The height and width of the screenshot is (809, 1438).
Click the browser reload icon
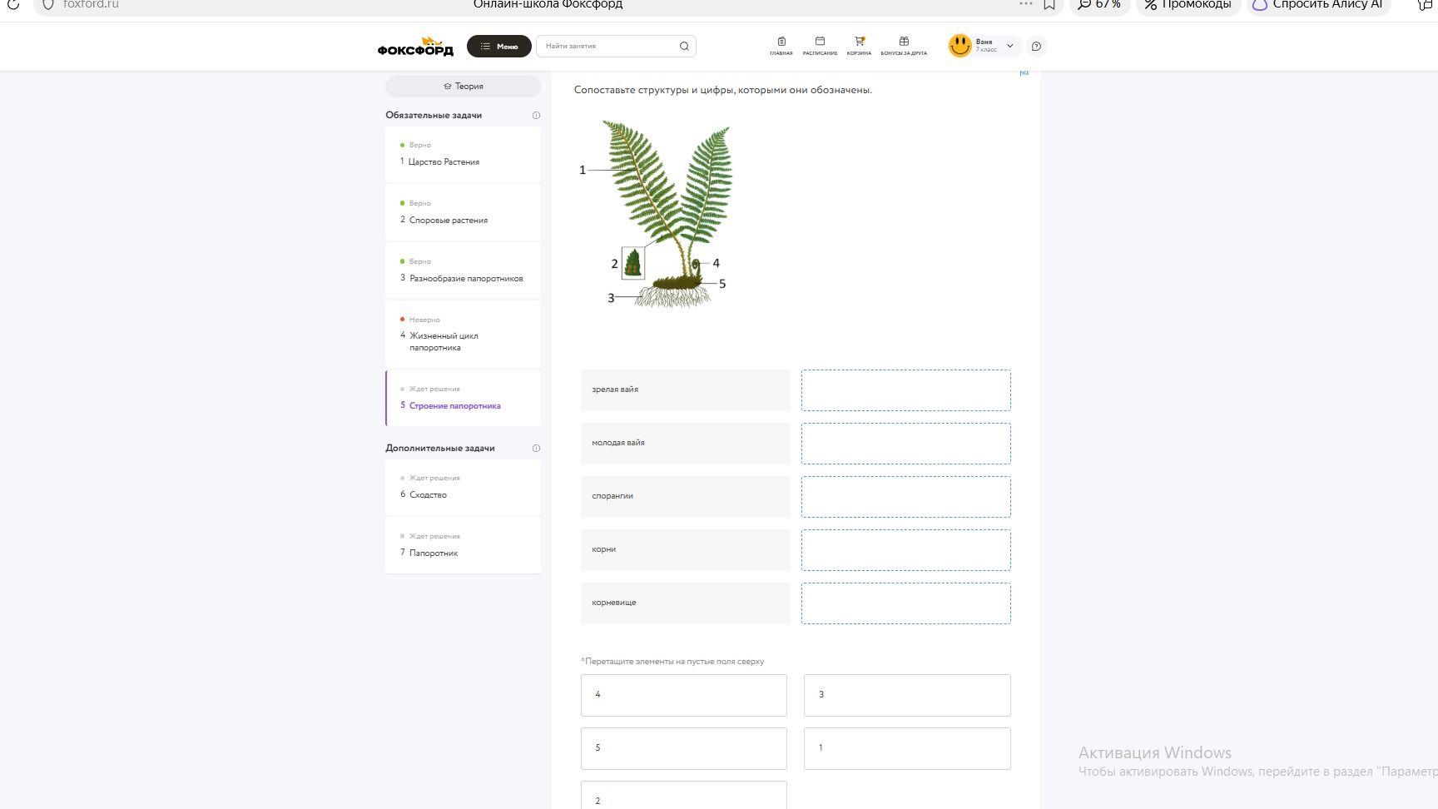coord(13,4)
